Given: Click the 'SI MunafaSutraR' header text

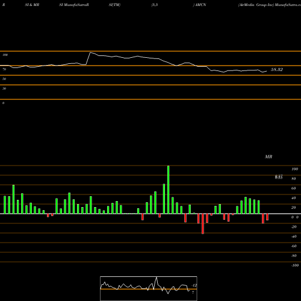Looking at the screenshot, I should click(x=74, y=5).
